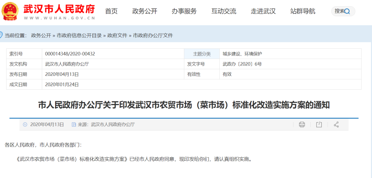
Task: Click the 武汉市人民政府 site title
Action: pyautogui.click(x=59, y=9)
